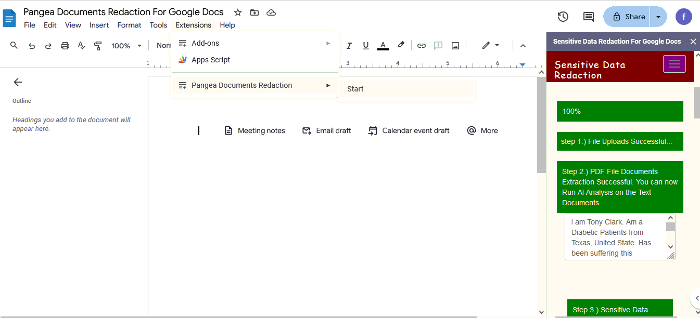Activate the paint format tool

tap(98, 46)
